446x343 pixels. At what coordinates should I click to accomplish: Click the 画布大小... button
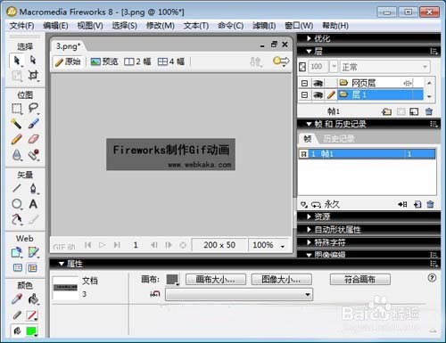pyautogui.click(x=216, y=279)
